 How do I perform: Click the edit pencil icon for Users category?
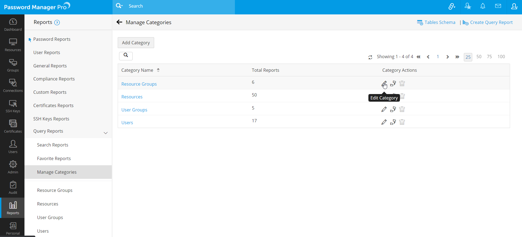tap(384, 122)
